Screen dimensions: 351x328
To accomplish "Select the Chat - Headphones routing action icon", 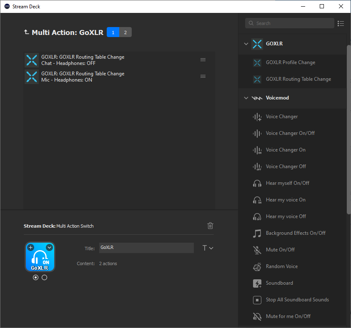I will tap(32, 60).
